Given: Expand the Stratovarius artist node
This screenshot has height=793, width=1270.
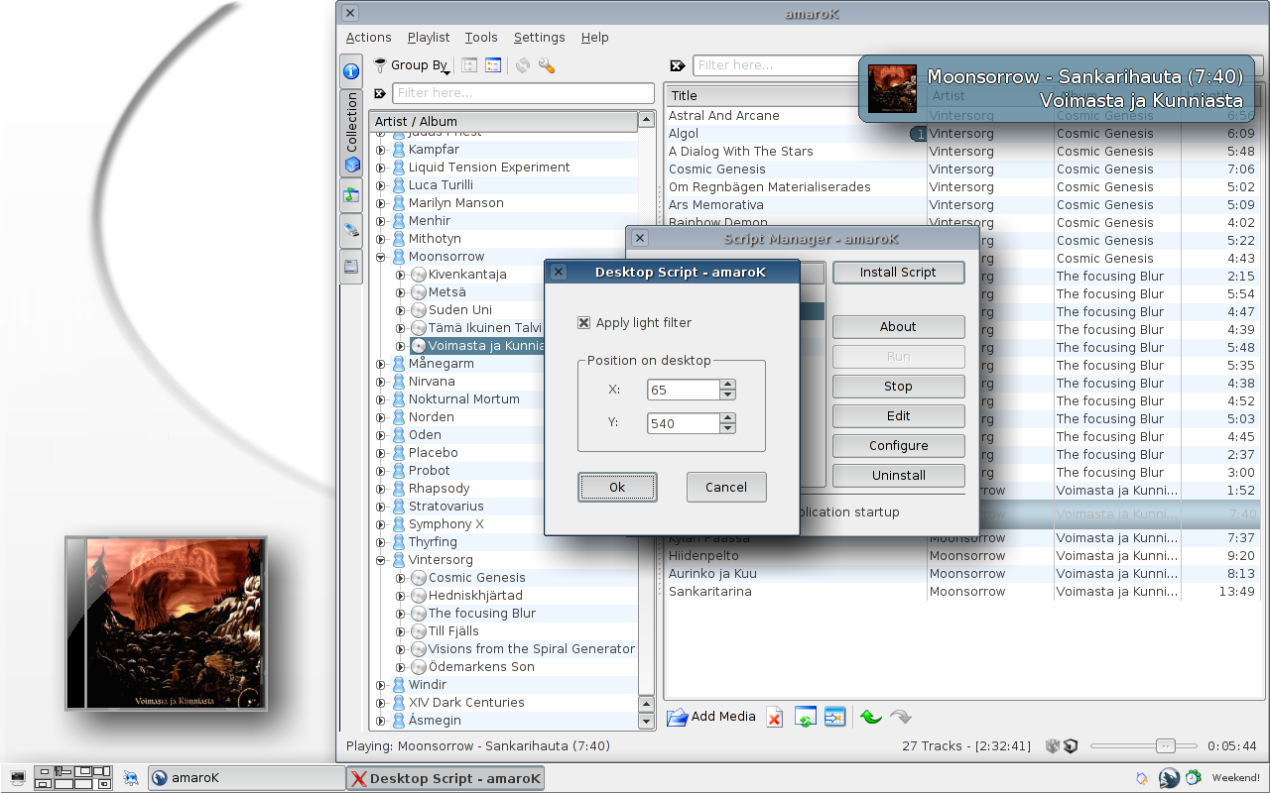Looking at the screenshot, I should coord(381,507).
